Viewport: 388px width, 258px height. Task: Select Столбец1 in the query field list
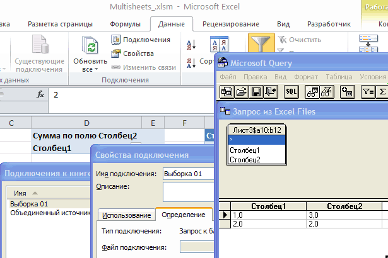click(x=257, y=150)
